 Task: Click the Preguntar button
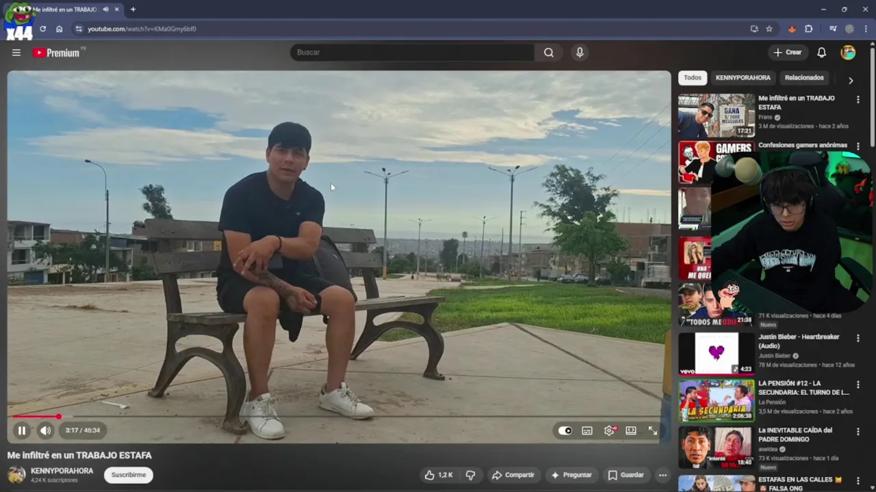point(571,475)
